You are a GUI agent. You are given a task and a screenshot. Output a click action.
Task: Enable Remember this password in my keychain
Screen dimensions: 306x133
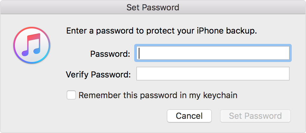71,95
